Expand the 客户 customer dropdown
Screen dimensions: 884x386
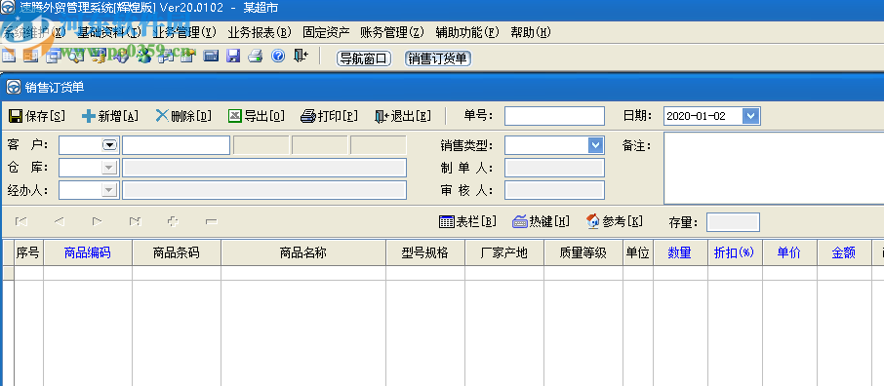click(x=109, y=145)
